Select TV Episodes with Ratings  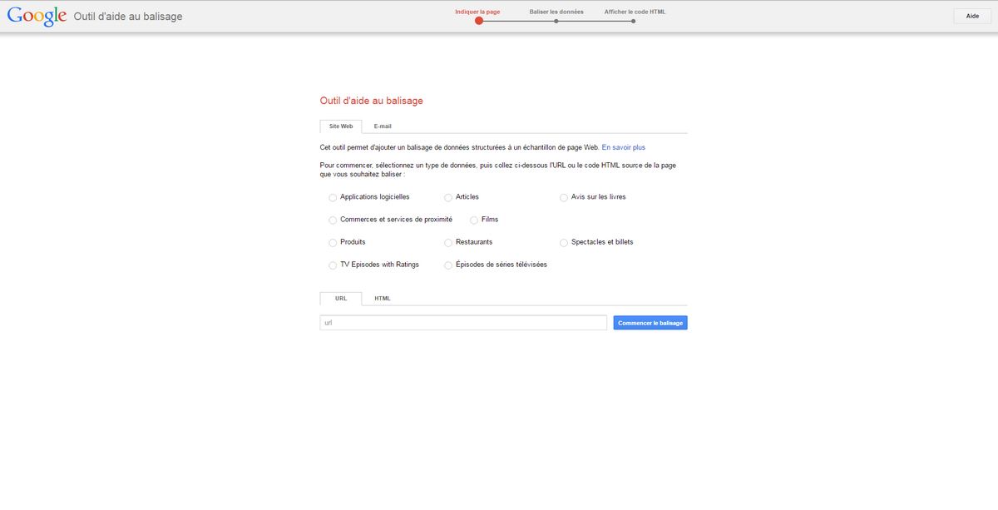click(x=333, y=265)
